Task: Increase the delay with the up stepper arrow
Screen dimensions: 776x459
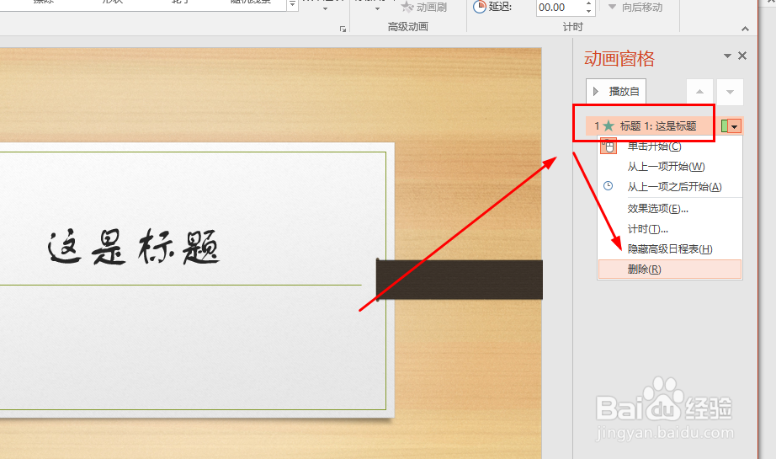Action: (x=588, y=3)
